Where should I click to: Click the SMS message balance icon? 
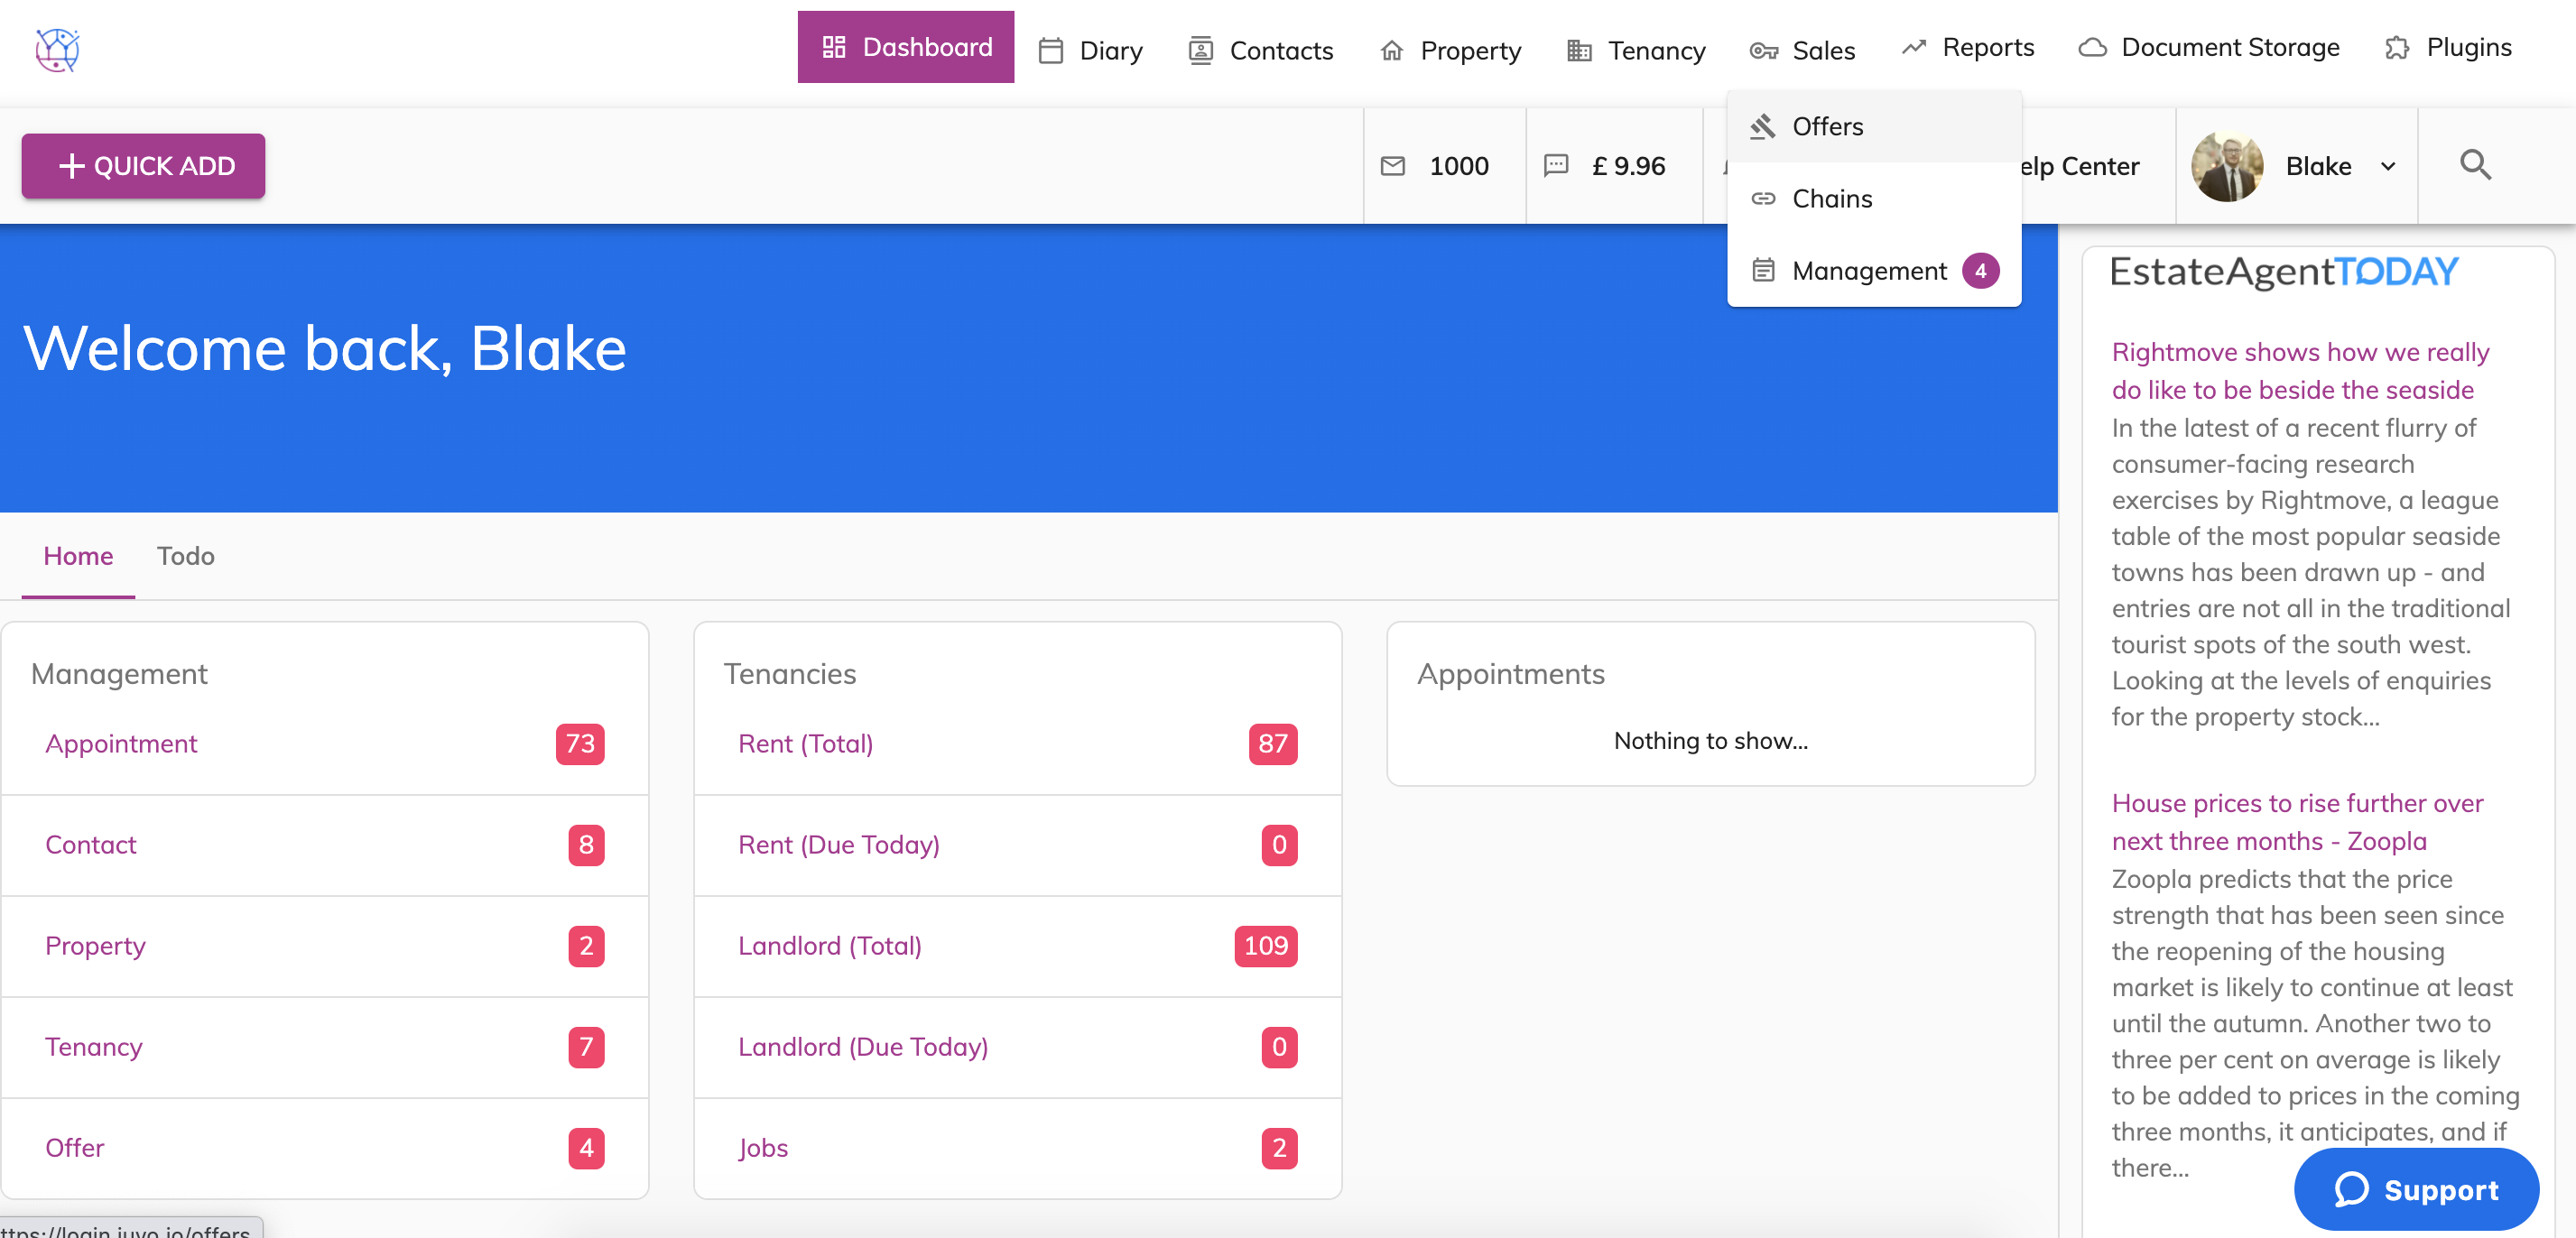click(x=1555, y=166)
